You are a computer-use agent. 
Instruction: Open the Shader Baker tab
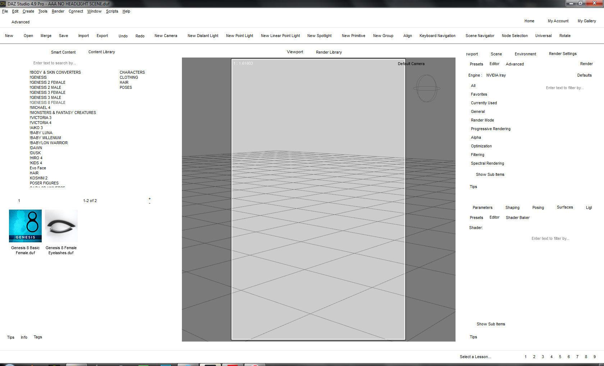pos(518,218)
